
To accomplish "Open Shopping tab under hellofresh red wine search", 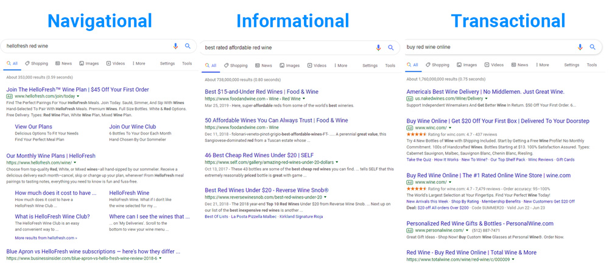I will 37,63.
